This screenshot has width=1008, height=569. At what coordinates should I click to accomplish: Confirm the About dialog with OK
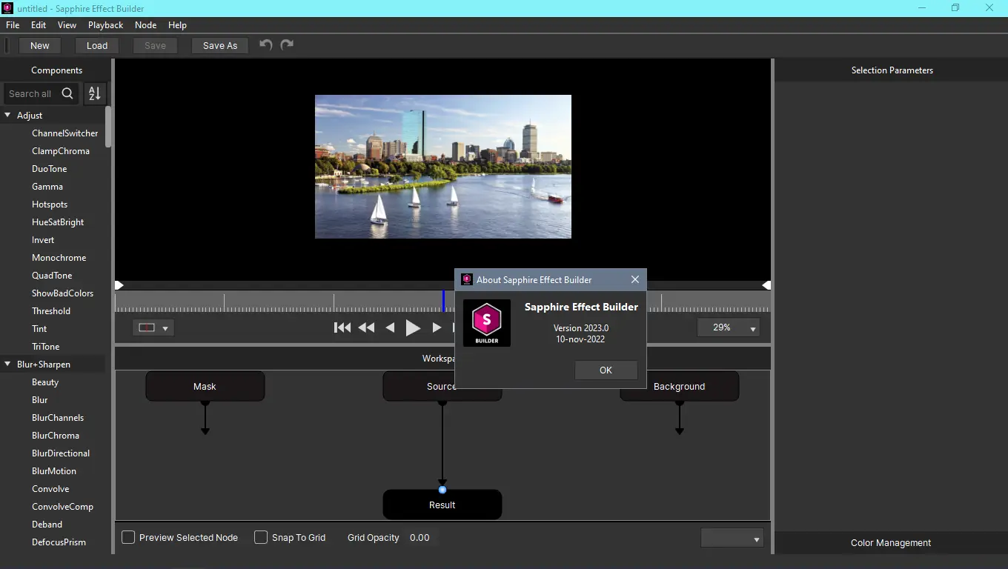(x=606, y=370)
